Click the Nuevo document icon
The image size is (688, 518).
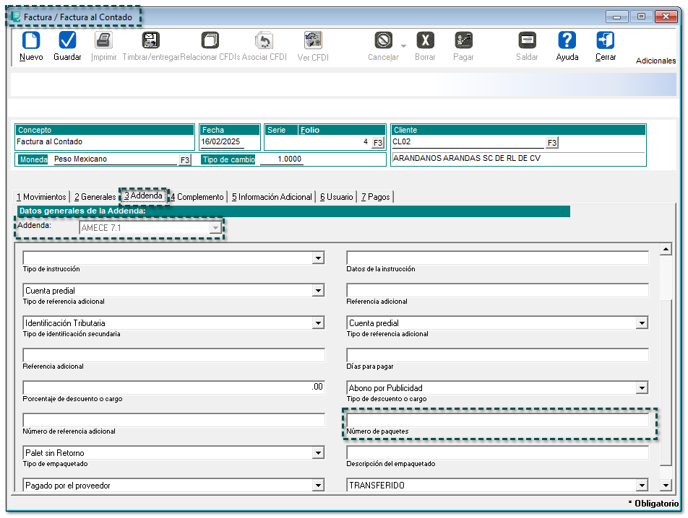31,41
